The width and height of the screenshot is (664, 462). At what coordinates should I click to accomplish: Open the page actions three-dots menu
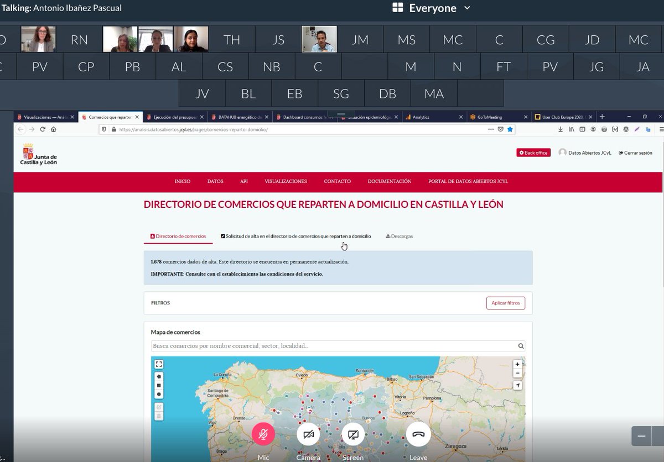pos(491,129)
